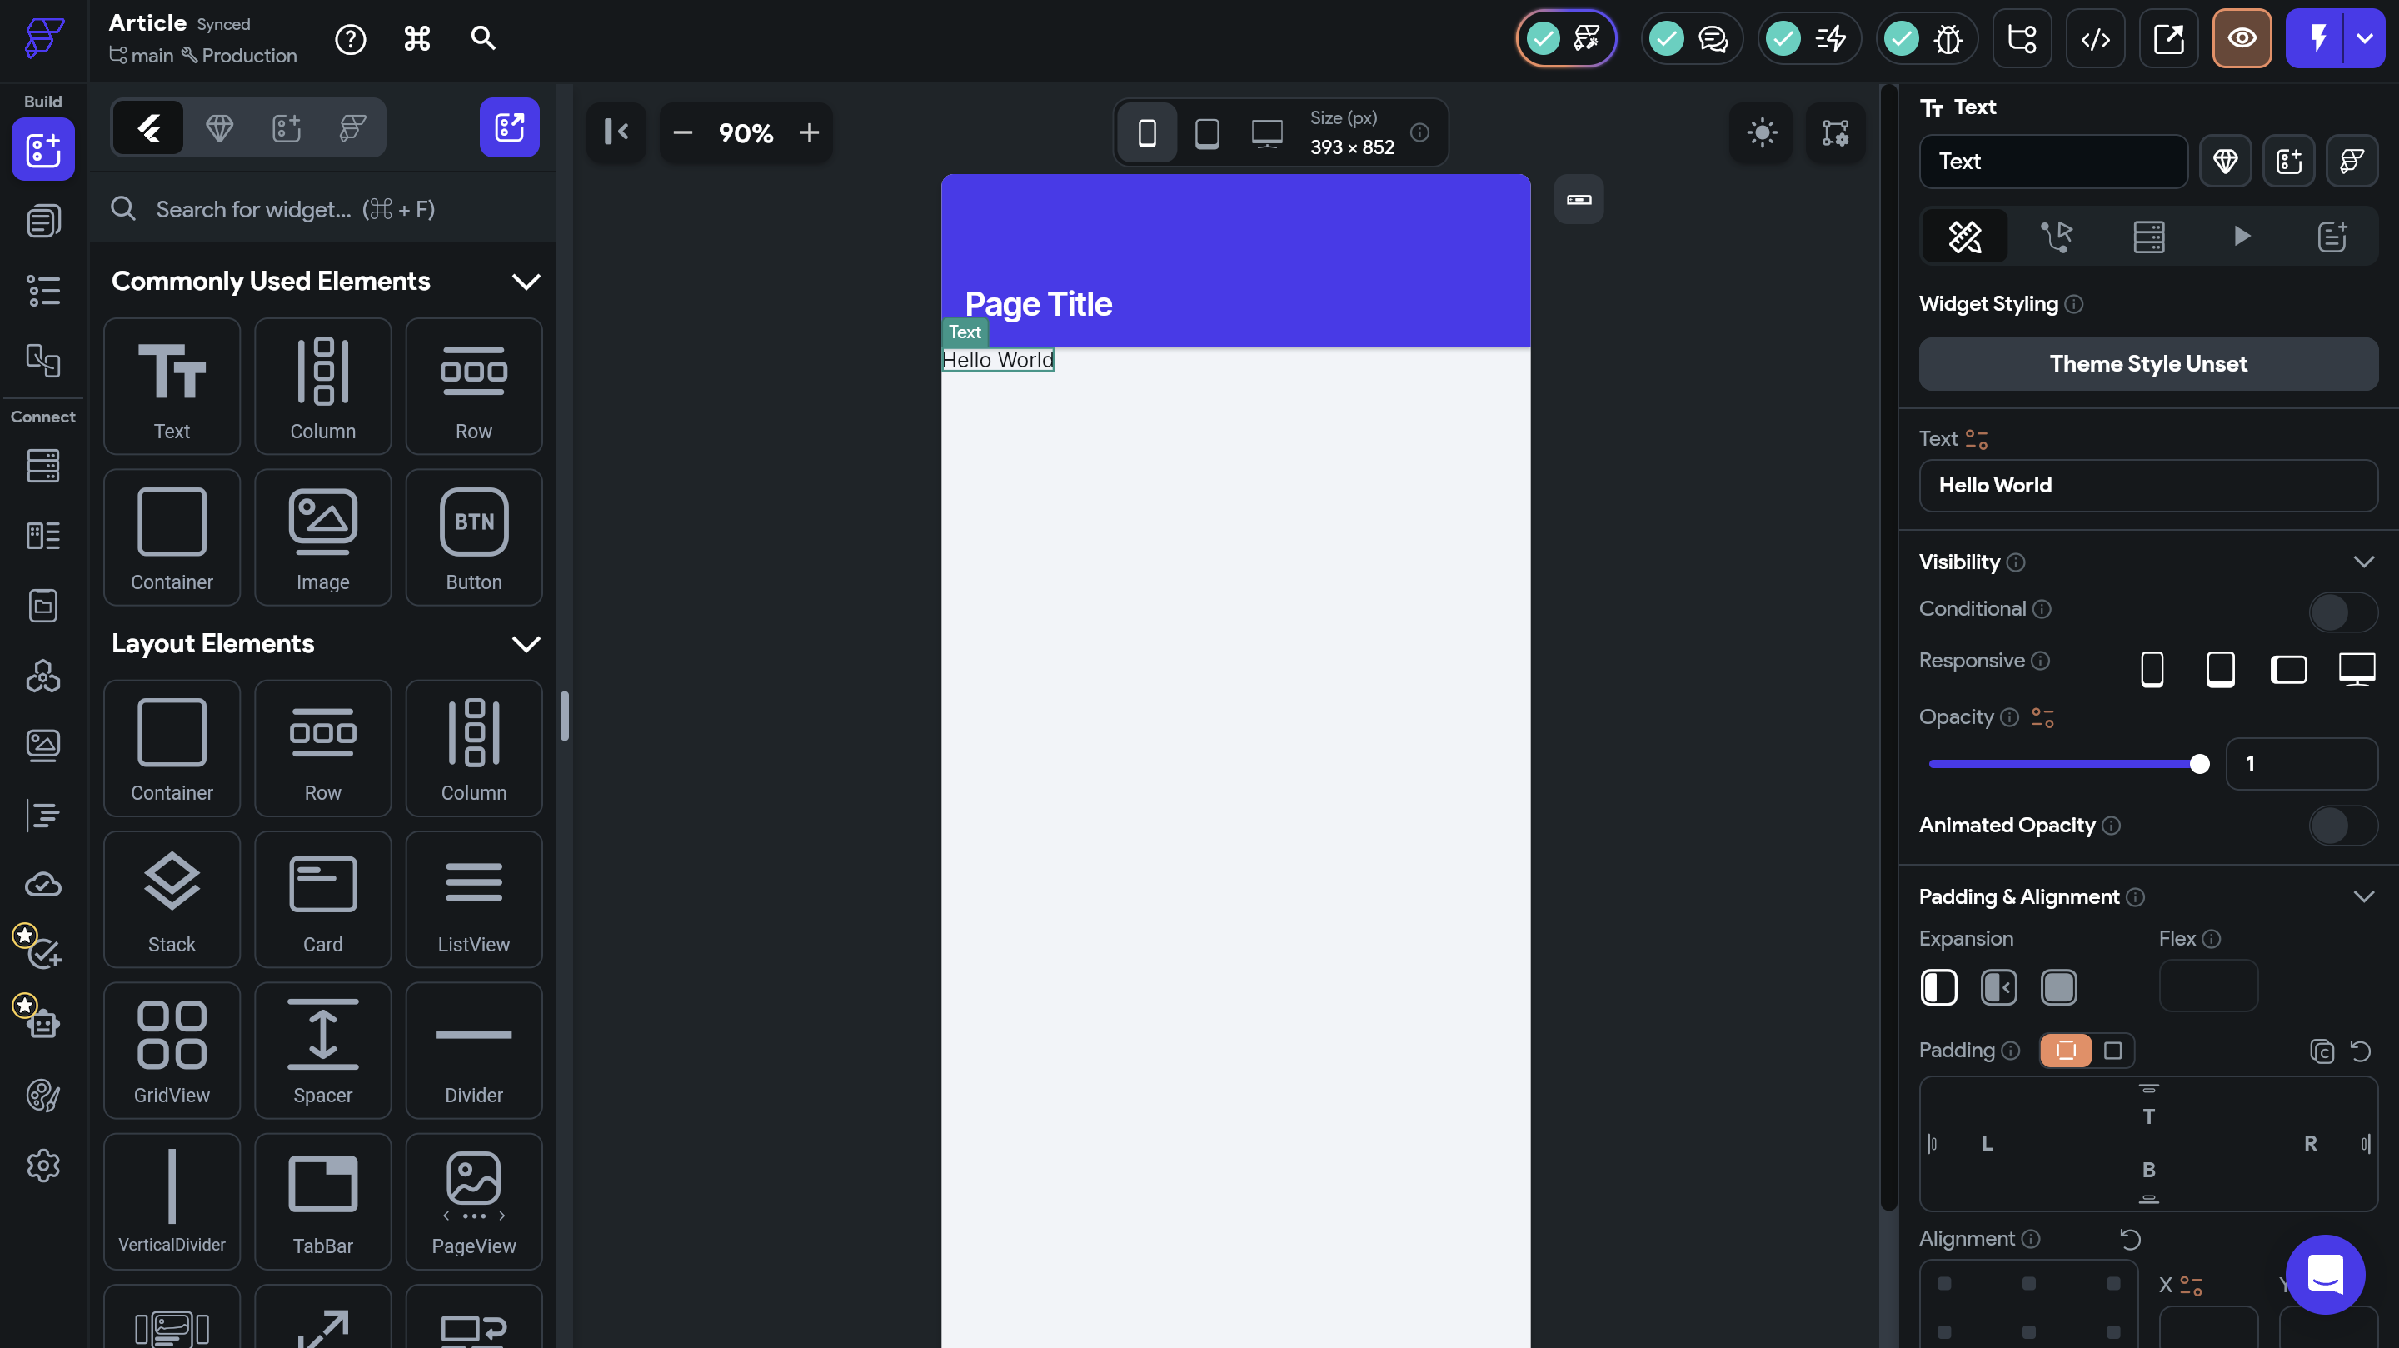Click the zoom in plus button
2399x1348 pixels.
point(808,133)
